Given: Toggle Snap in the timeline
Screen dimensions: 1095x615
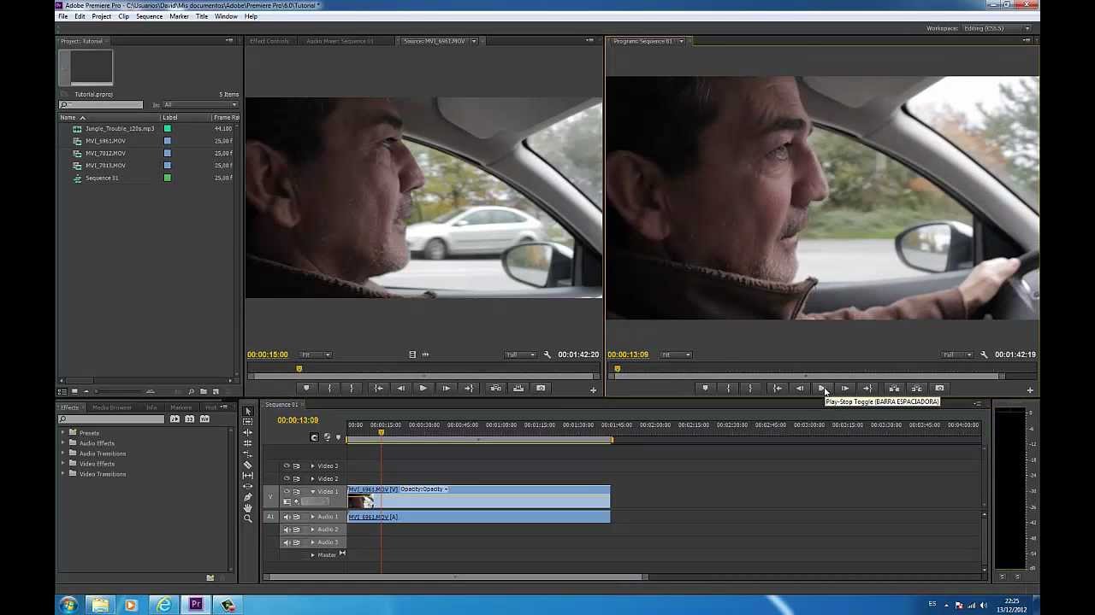Looking at the screenshot, I should (314, 437).
